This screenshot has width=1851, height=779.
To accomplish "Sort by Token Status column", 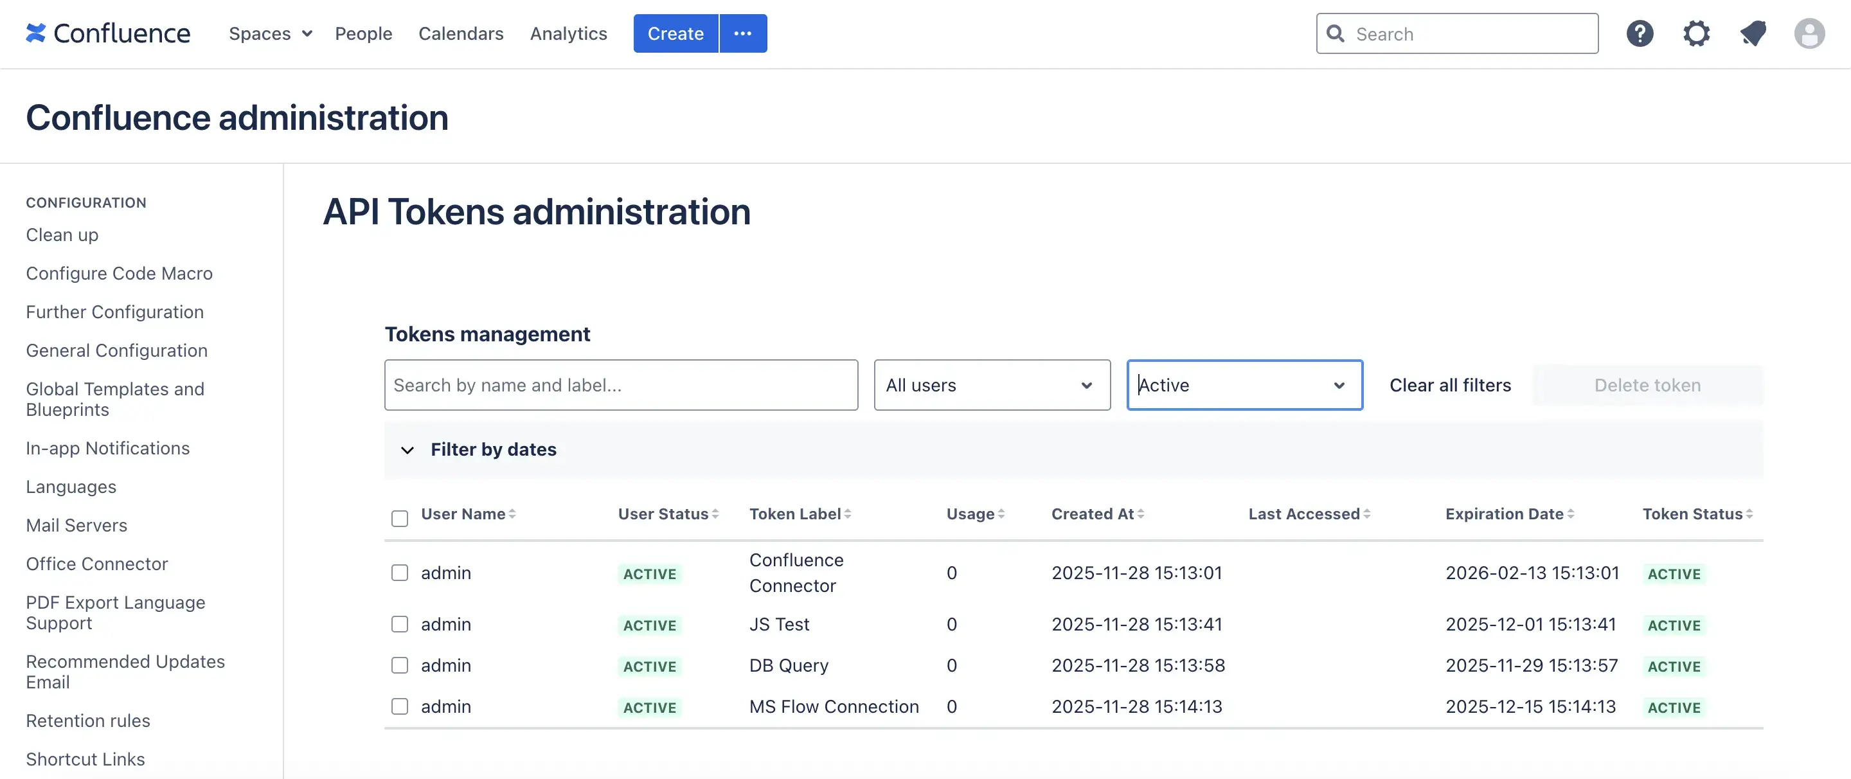I will tap(1697, 514).
